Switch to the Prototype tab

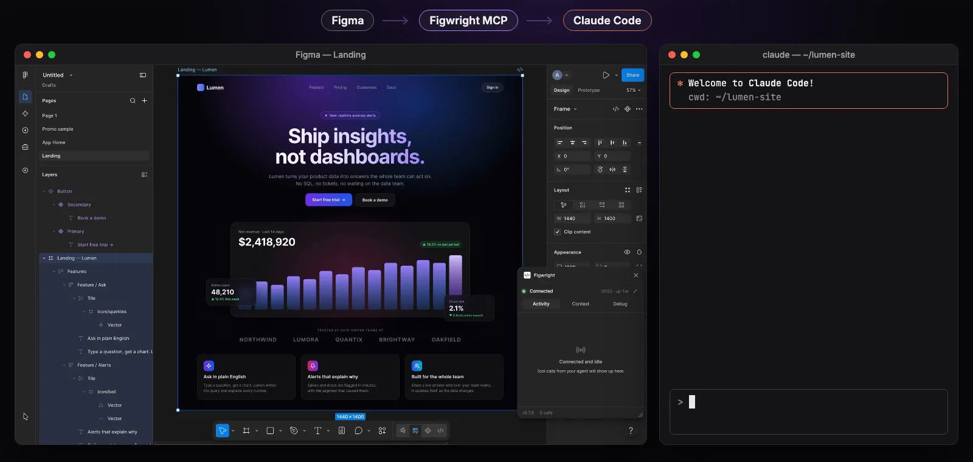click(x=589, y=90)
